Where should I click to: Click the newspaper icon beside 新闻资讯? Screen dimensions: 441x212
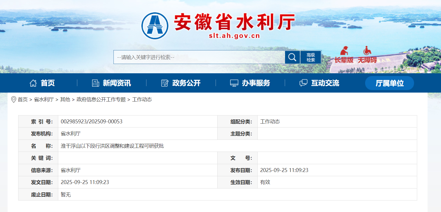tap(95, 83)
